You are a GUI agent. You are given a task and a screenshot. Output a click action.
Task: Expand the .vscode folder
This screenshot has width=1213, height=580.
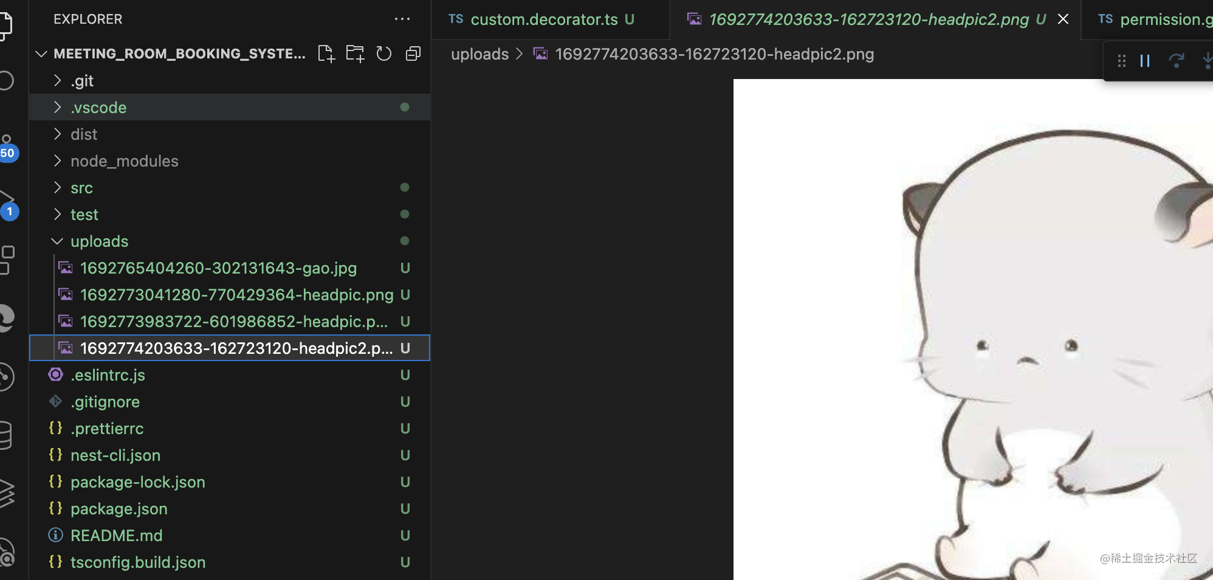point(230,108)
